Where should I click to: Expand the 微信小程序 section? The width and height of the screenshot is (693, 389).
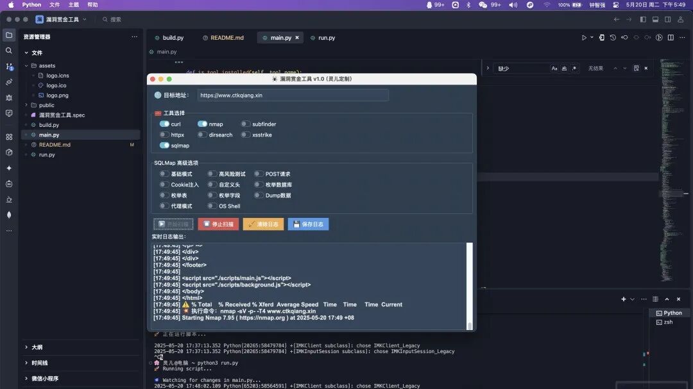click(26, 378)
